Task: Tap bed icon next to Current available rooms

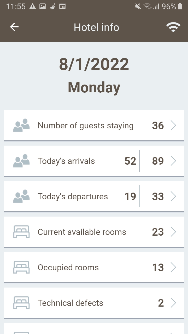Action: tap(21, 232)
